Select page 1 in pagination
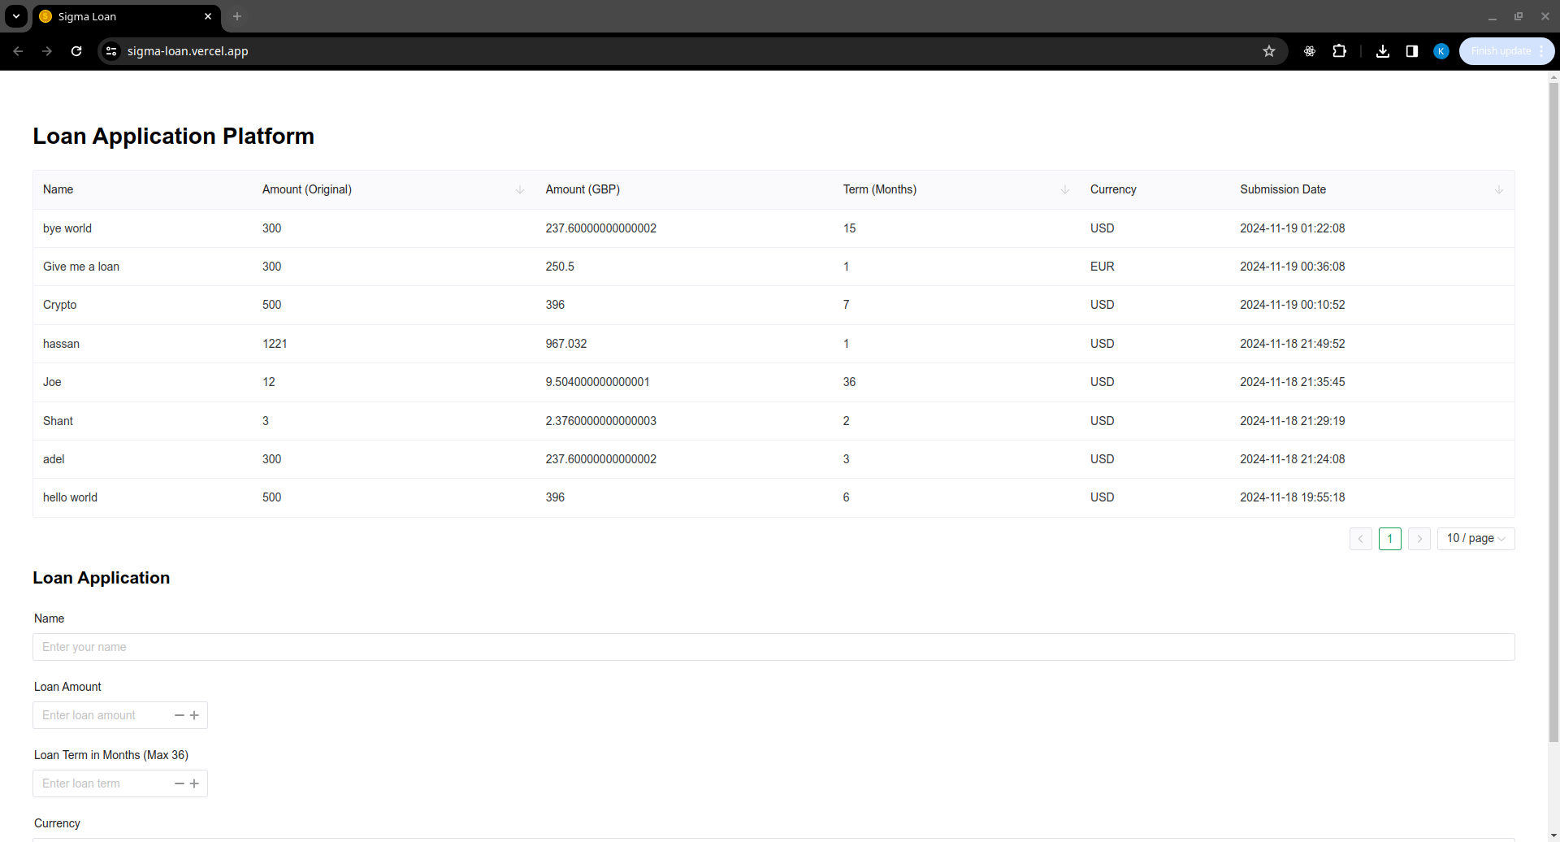This screenshot has width=1560, height=842. pos(1390,539)
